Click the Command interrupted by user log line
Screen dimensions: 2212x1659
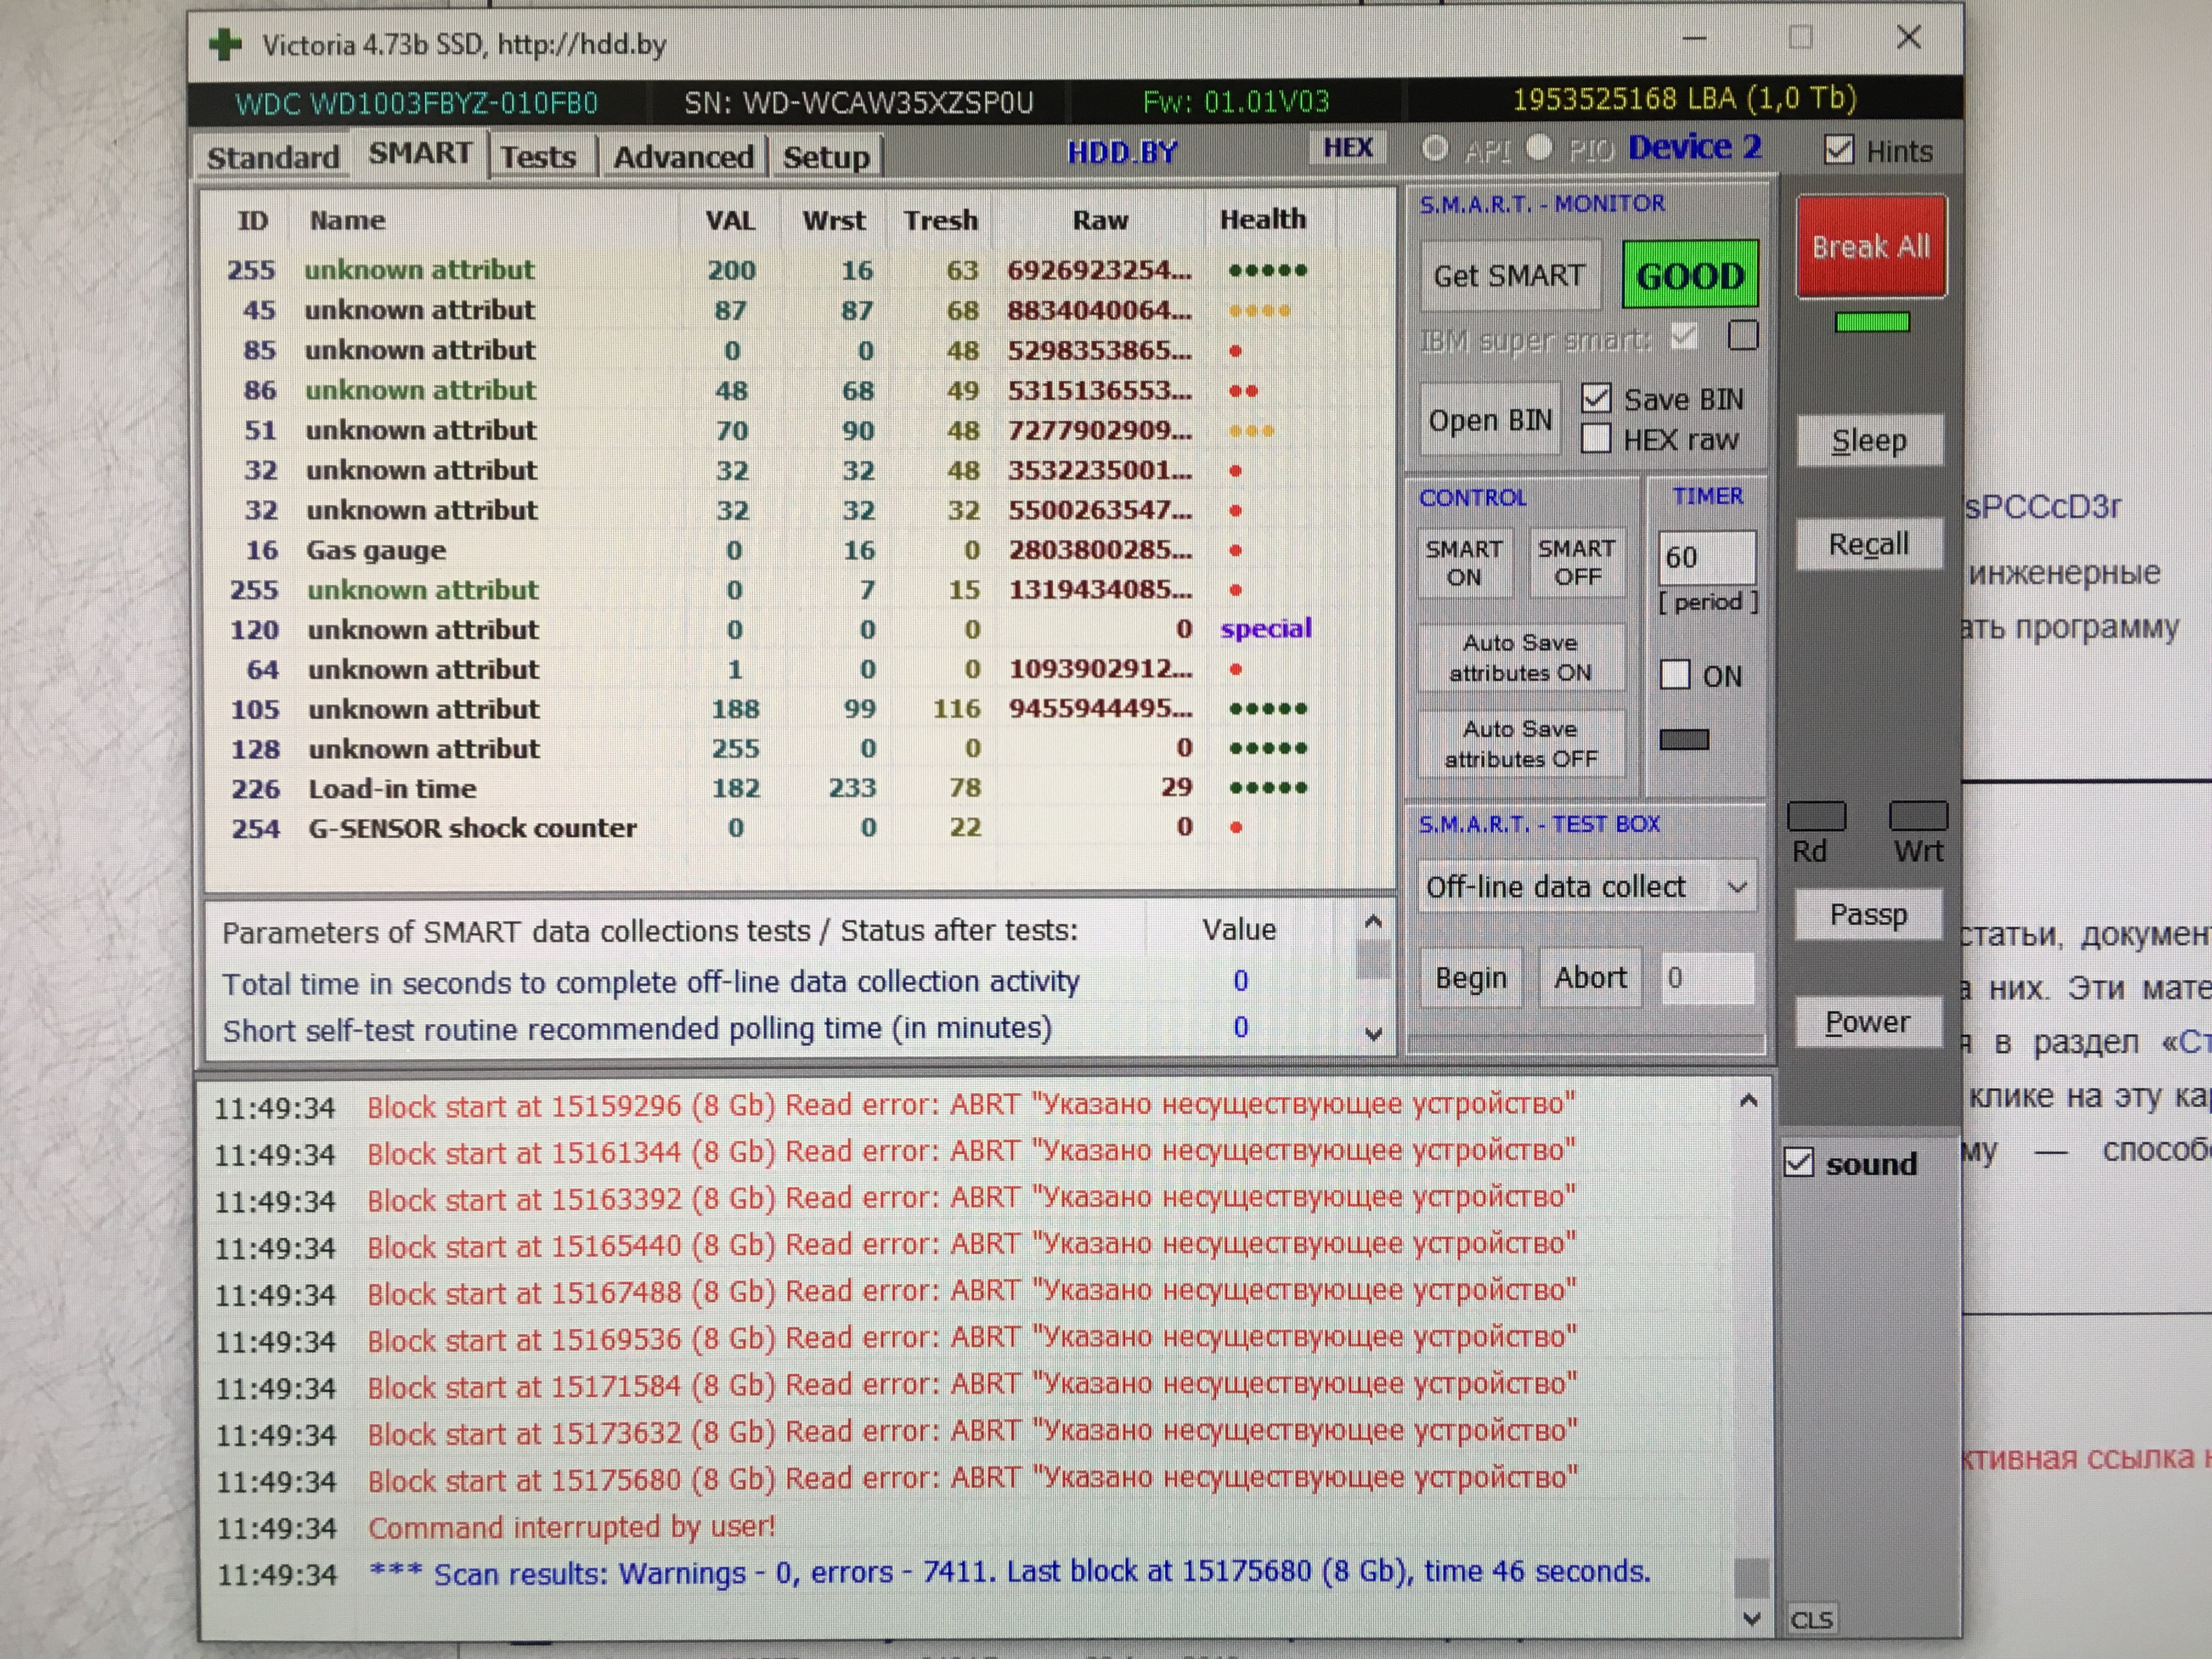pos(571,1527)
